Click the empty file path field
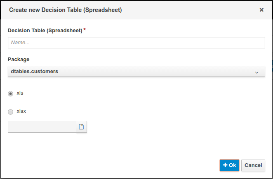Viewport: 273px width, 179px height. pyautogui.click(x=42, y=127)
